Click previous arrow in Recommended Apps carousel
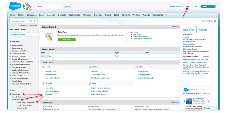227x113 pixels. click(184, 101)
